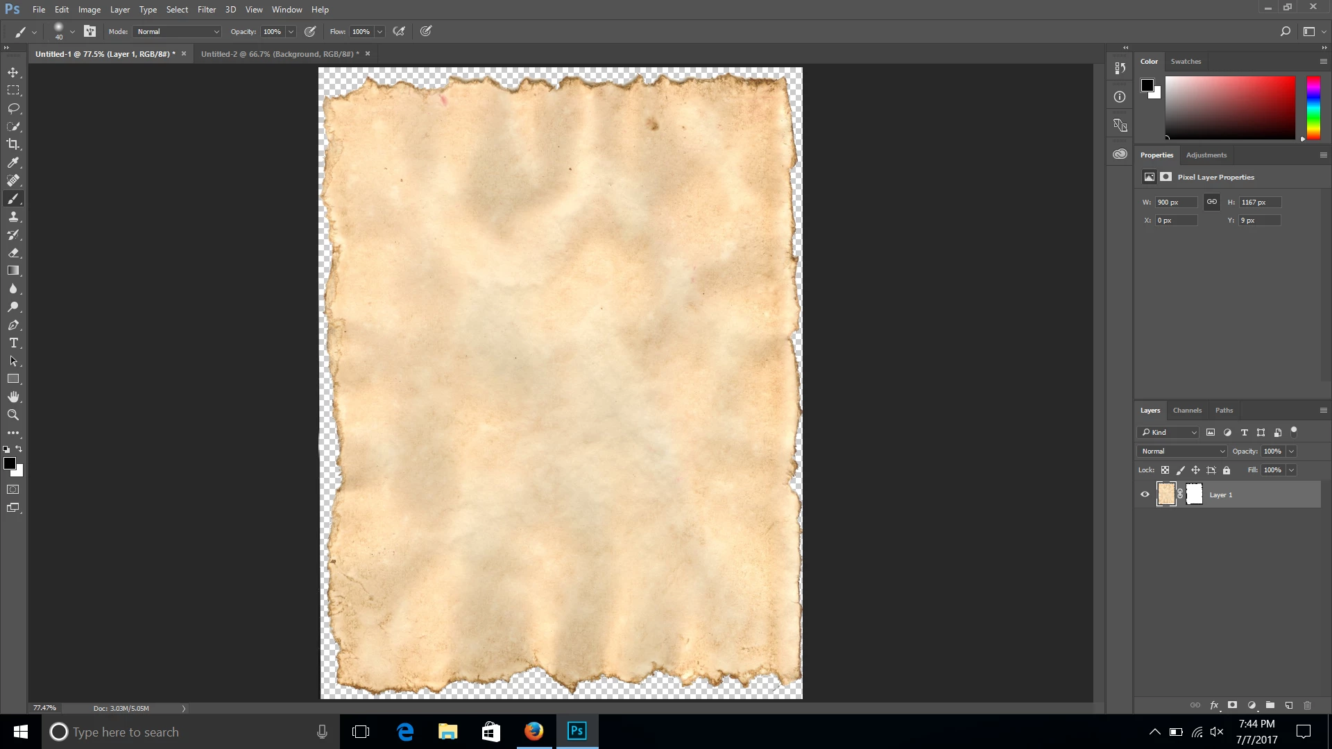Open the layer blend mode dropdown
This screenshot has width=1332, height=749.
pos(1182,451)
